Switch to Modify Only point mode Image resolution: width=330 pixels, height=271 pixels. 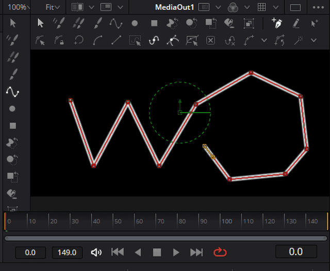(40, 40)
